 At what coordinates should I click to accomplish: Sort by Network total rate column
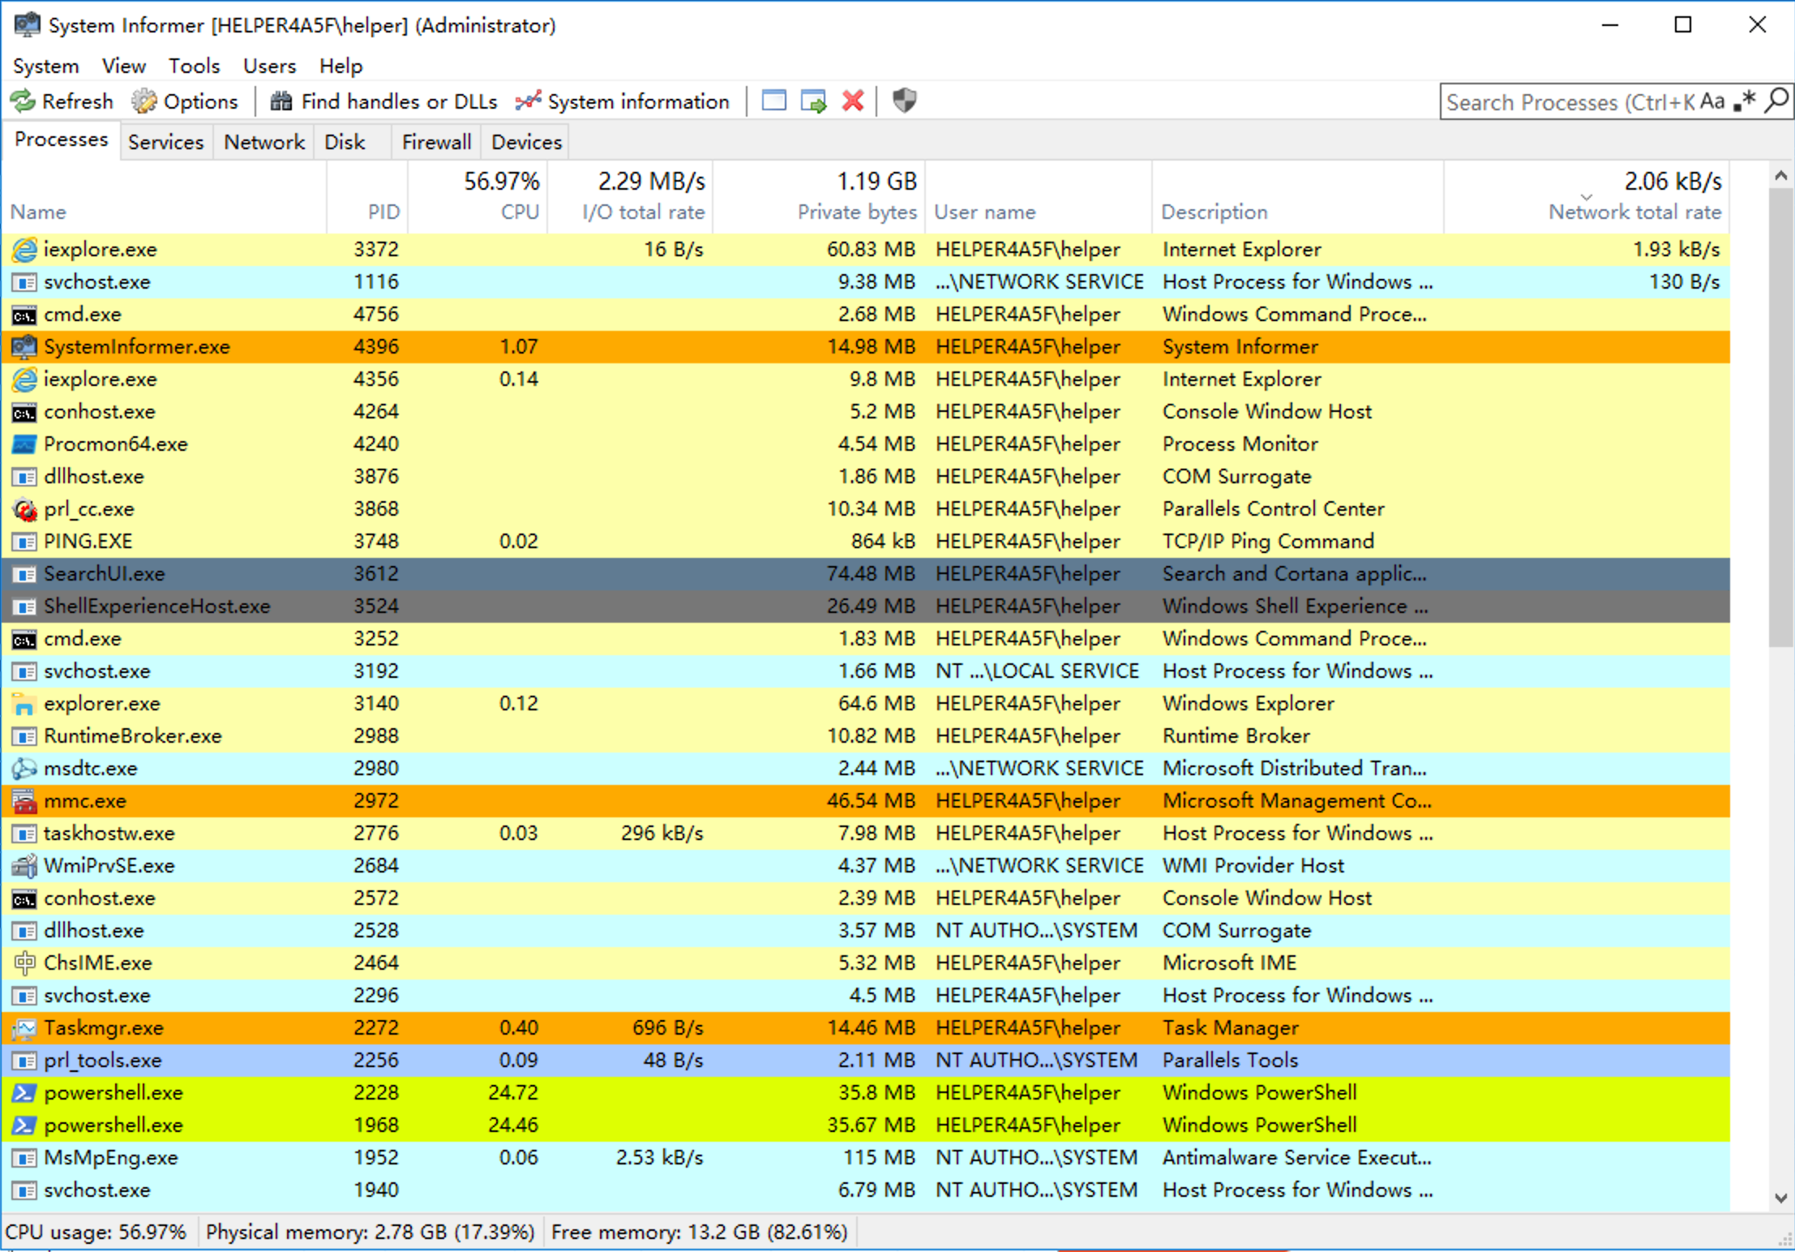(x=1634, y=212)
